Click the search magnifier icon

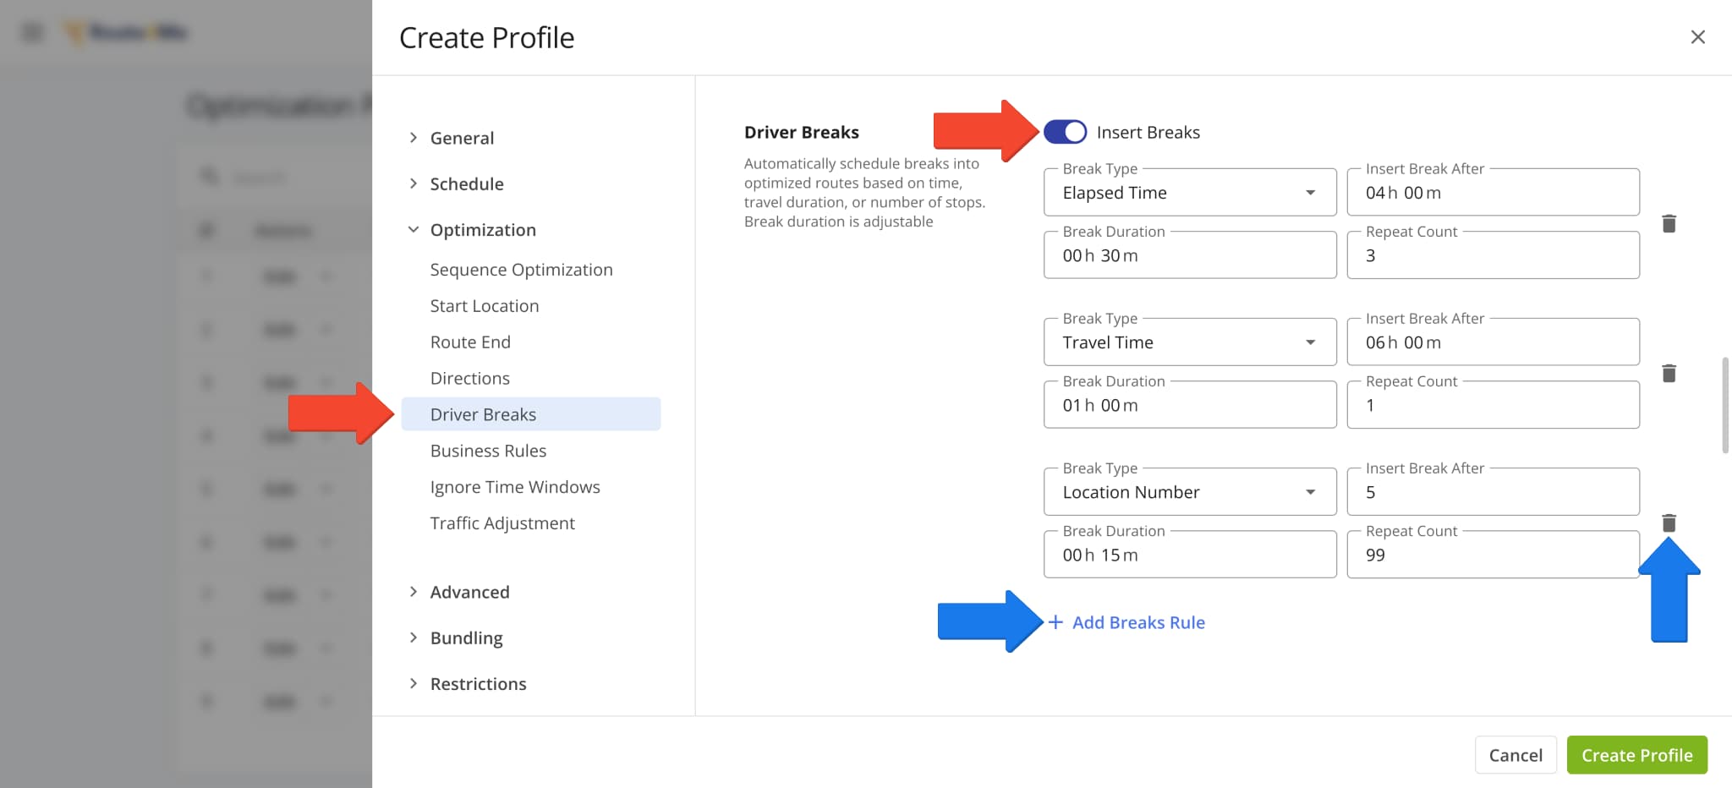[x=209, y=177]
